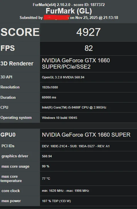
Task: Click the 60000 ms duration value
Action: 49,97
